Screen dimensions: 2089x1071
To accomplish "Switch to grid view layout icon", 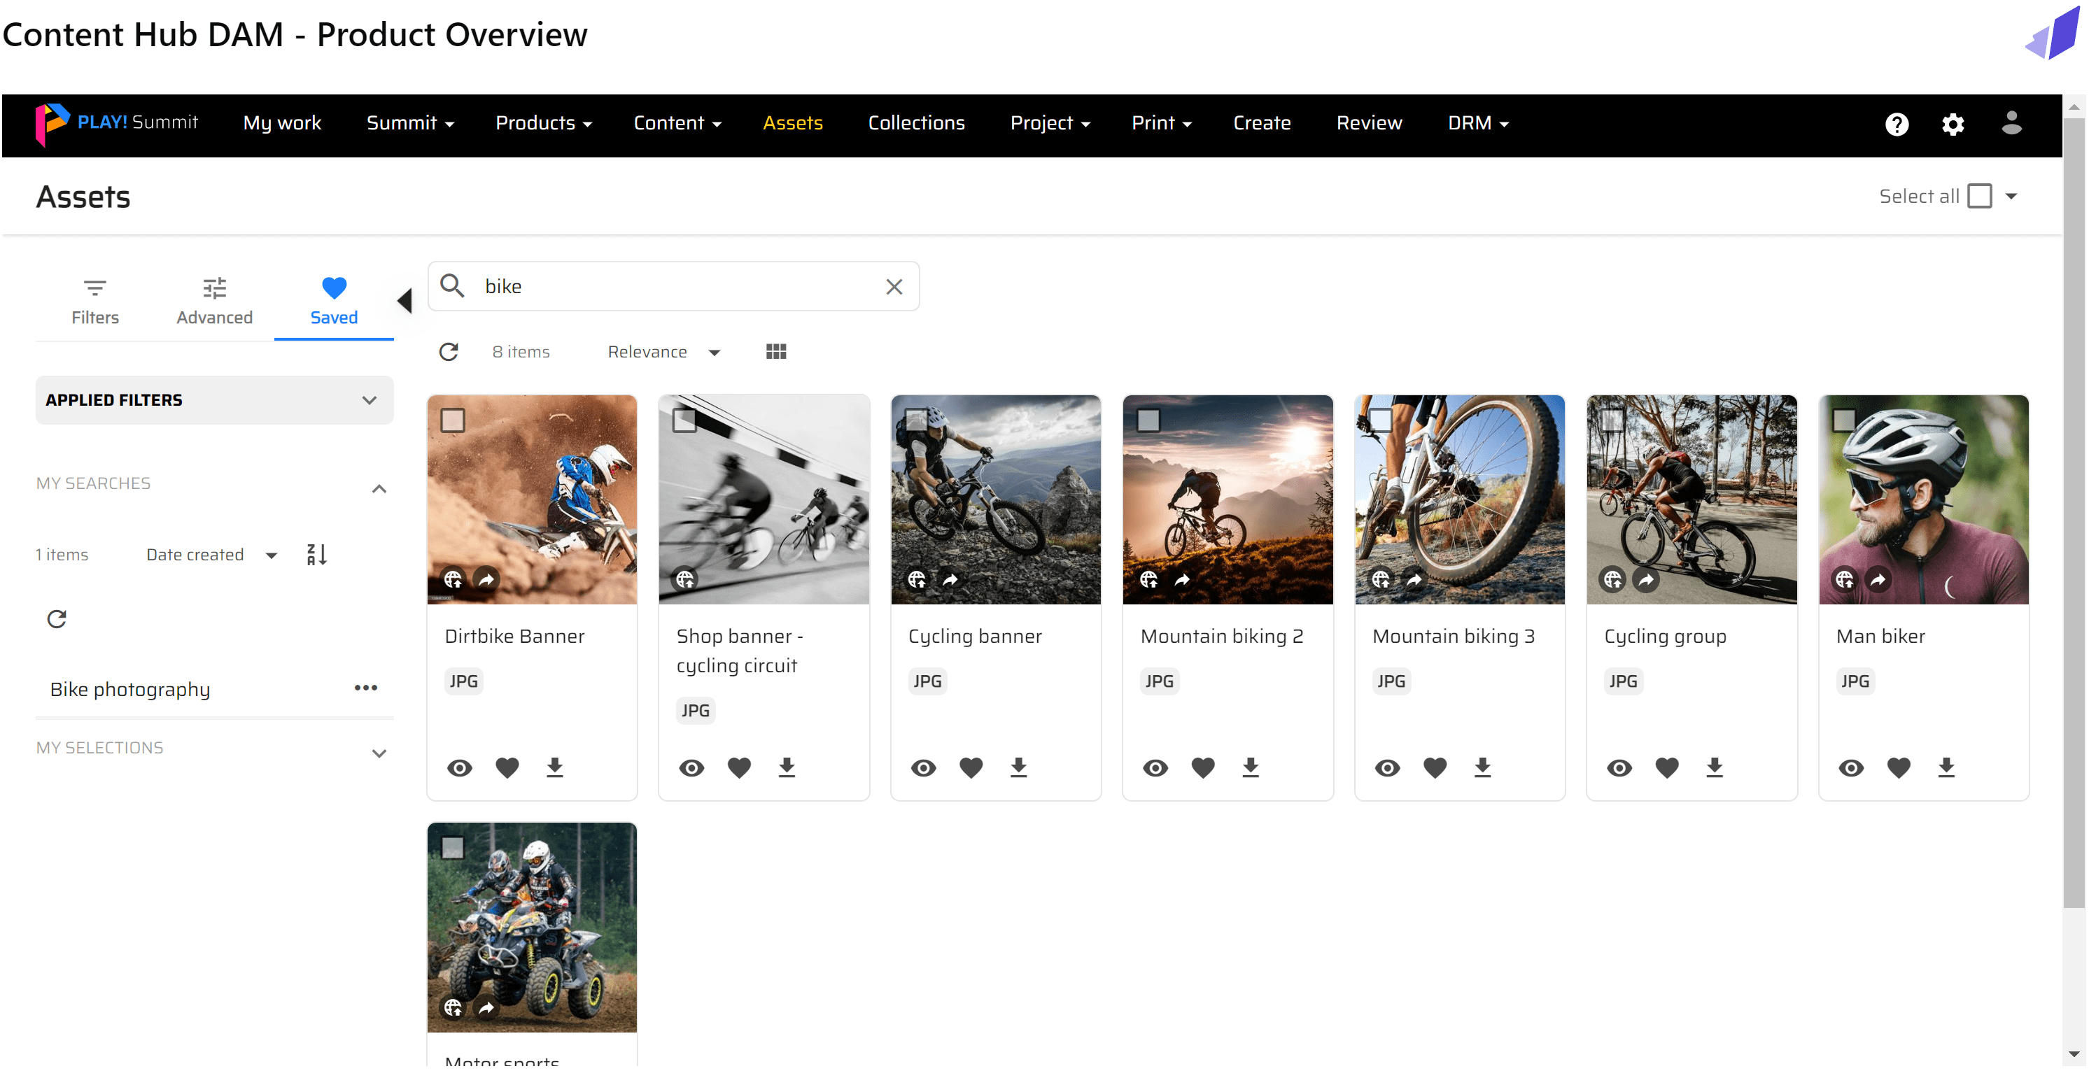I will tap(775, 351).
